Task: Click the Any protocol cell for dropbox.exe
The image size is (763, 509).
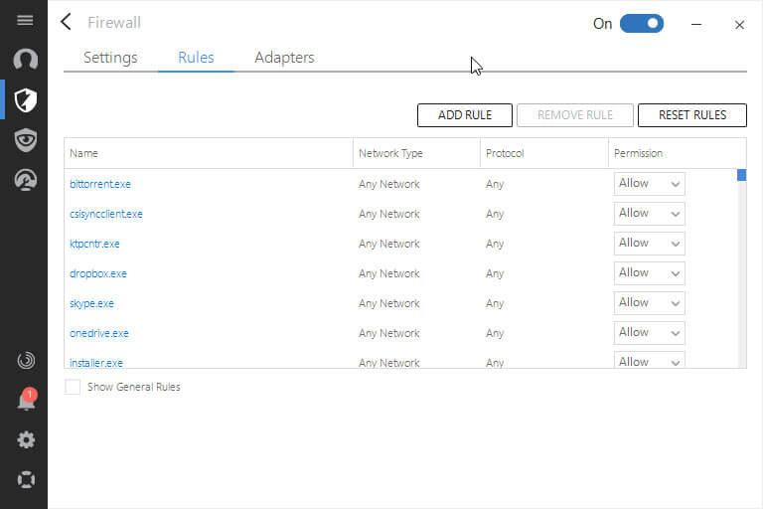Action: [x=495, y=273]
